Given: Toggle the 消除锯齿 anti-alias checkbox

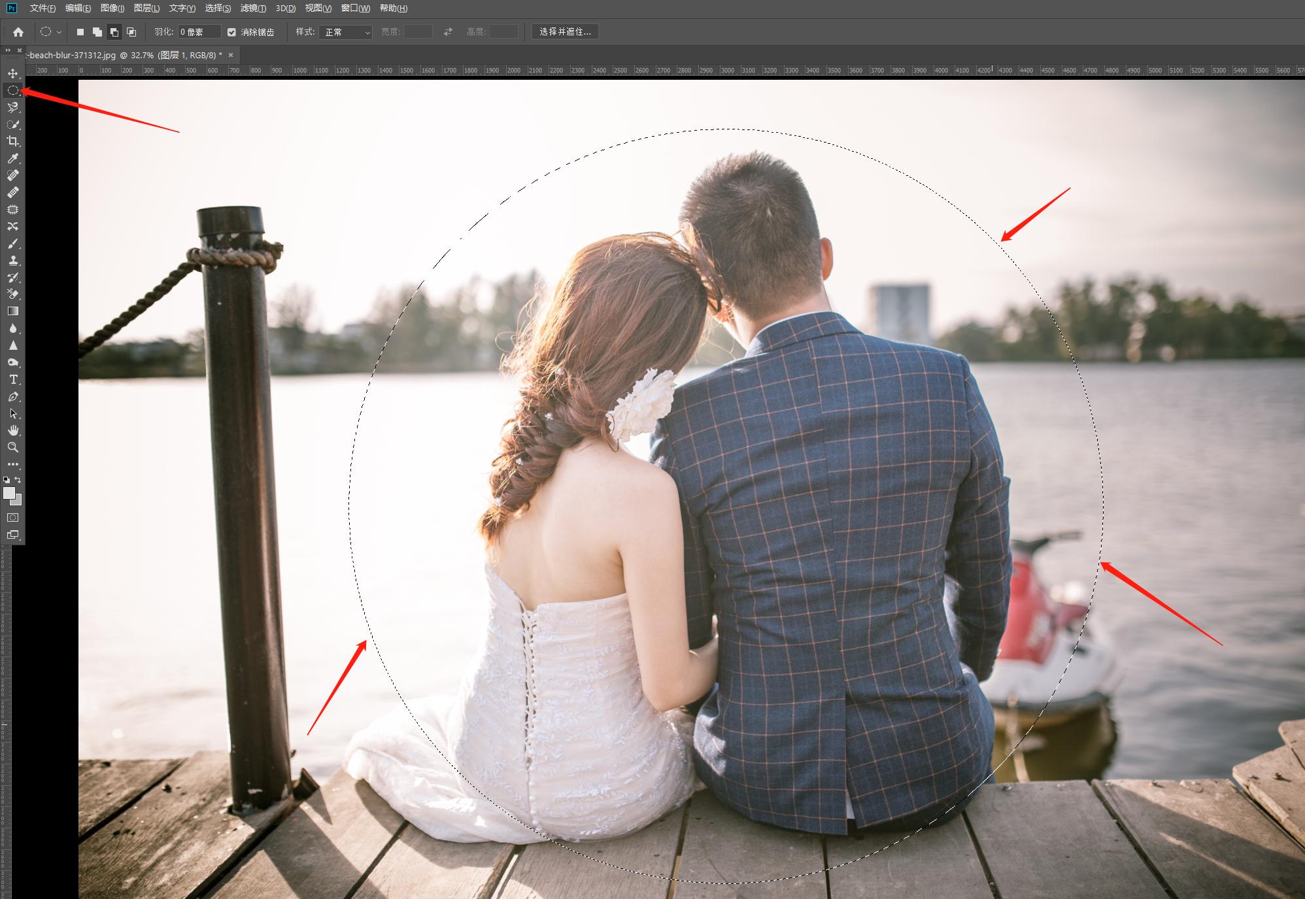Looking at the screenshot, I should (231, 32).
